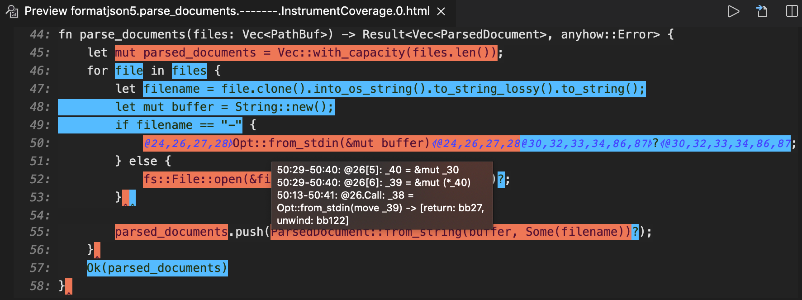Click line number 57 in the gutter
This screenshot has width=802, height=300.
click(39, 268)
